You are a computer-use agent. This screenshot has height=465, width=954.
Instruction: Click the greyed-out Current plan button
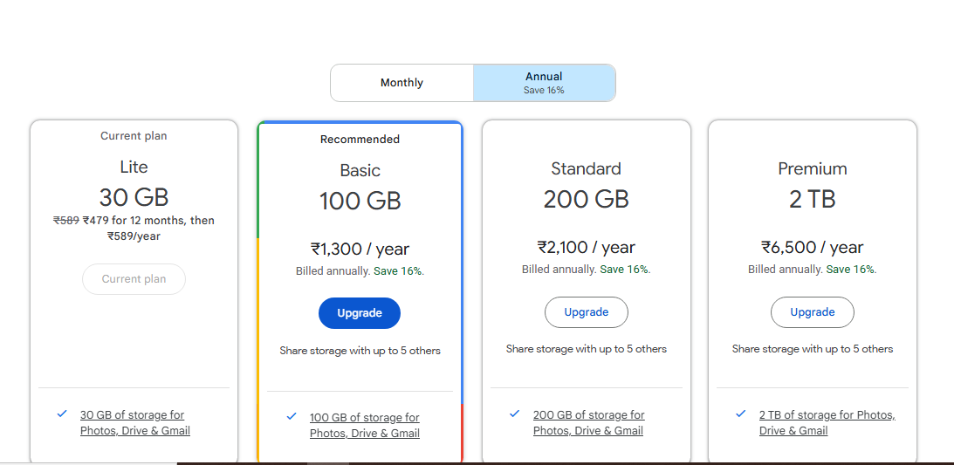(x=134, y=279)
